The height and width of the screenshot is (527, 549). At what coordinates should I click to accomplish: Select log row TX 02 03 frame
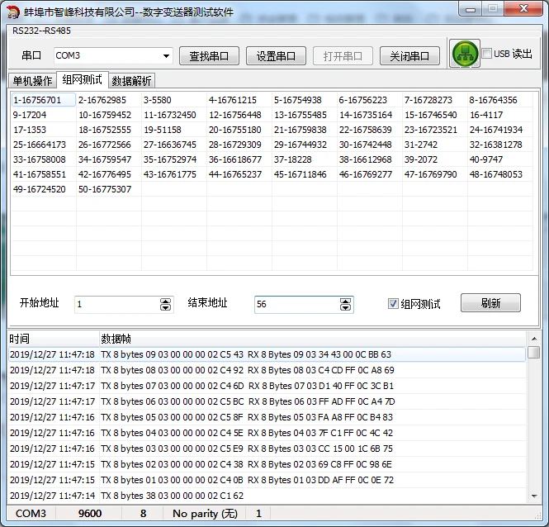click(x=267, y=464)
